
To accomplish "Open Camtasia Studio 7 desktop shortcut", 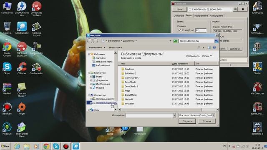I will click(22, 90).
